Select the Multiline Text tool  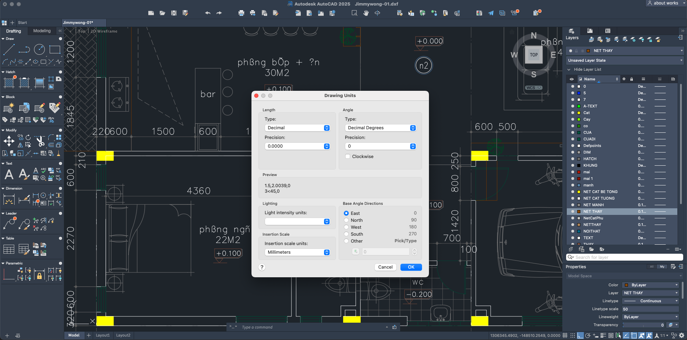9,174
